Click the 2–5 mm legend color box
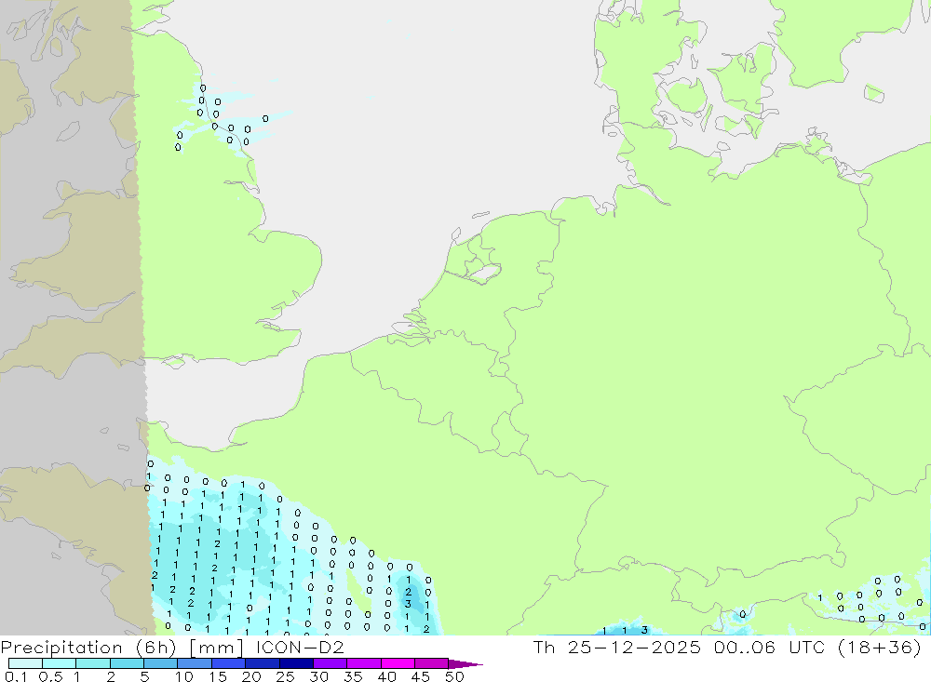 [127, 663]
